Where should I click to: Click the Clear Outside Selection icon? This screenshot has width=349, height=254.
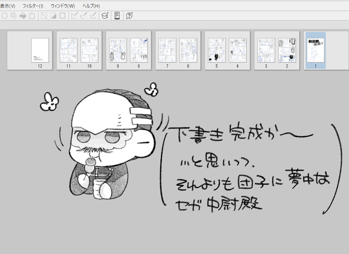coord(14,16)
